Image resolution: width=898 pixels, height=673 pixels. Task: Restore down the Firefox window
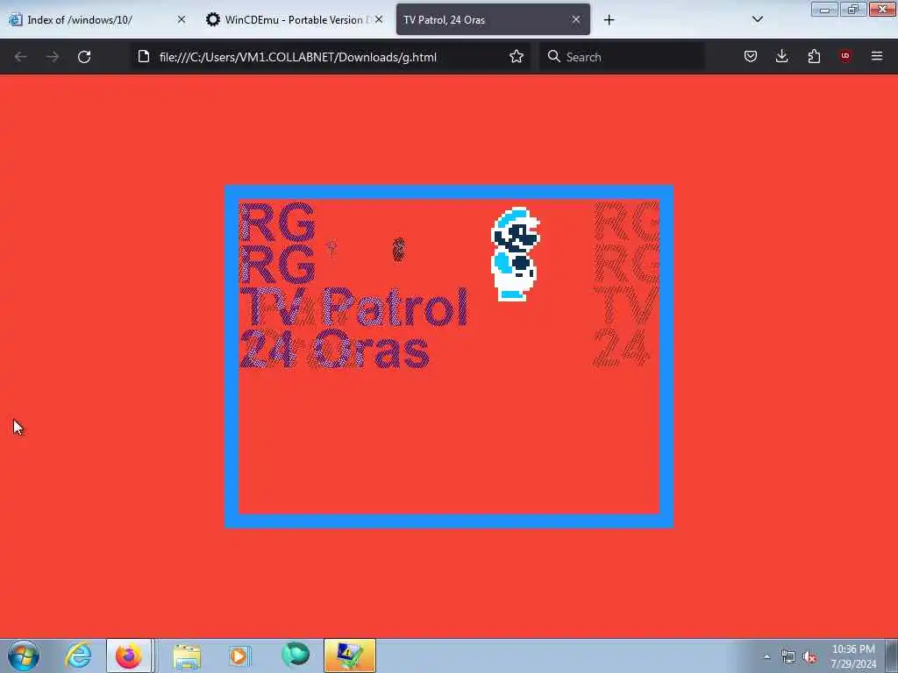853,9
